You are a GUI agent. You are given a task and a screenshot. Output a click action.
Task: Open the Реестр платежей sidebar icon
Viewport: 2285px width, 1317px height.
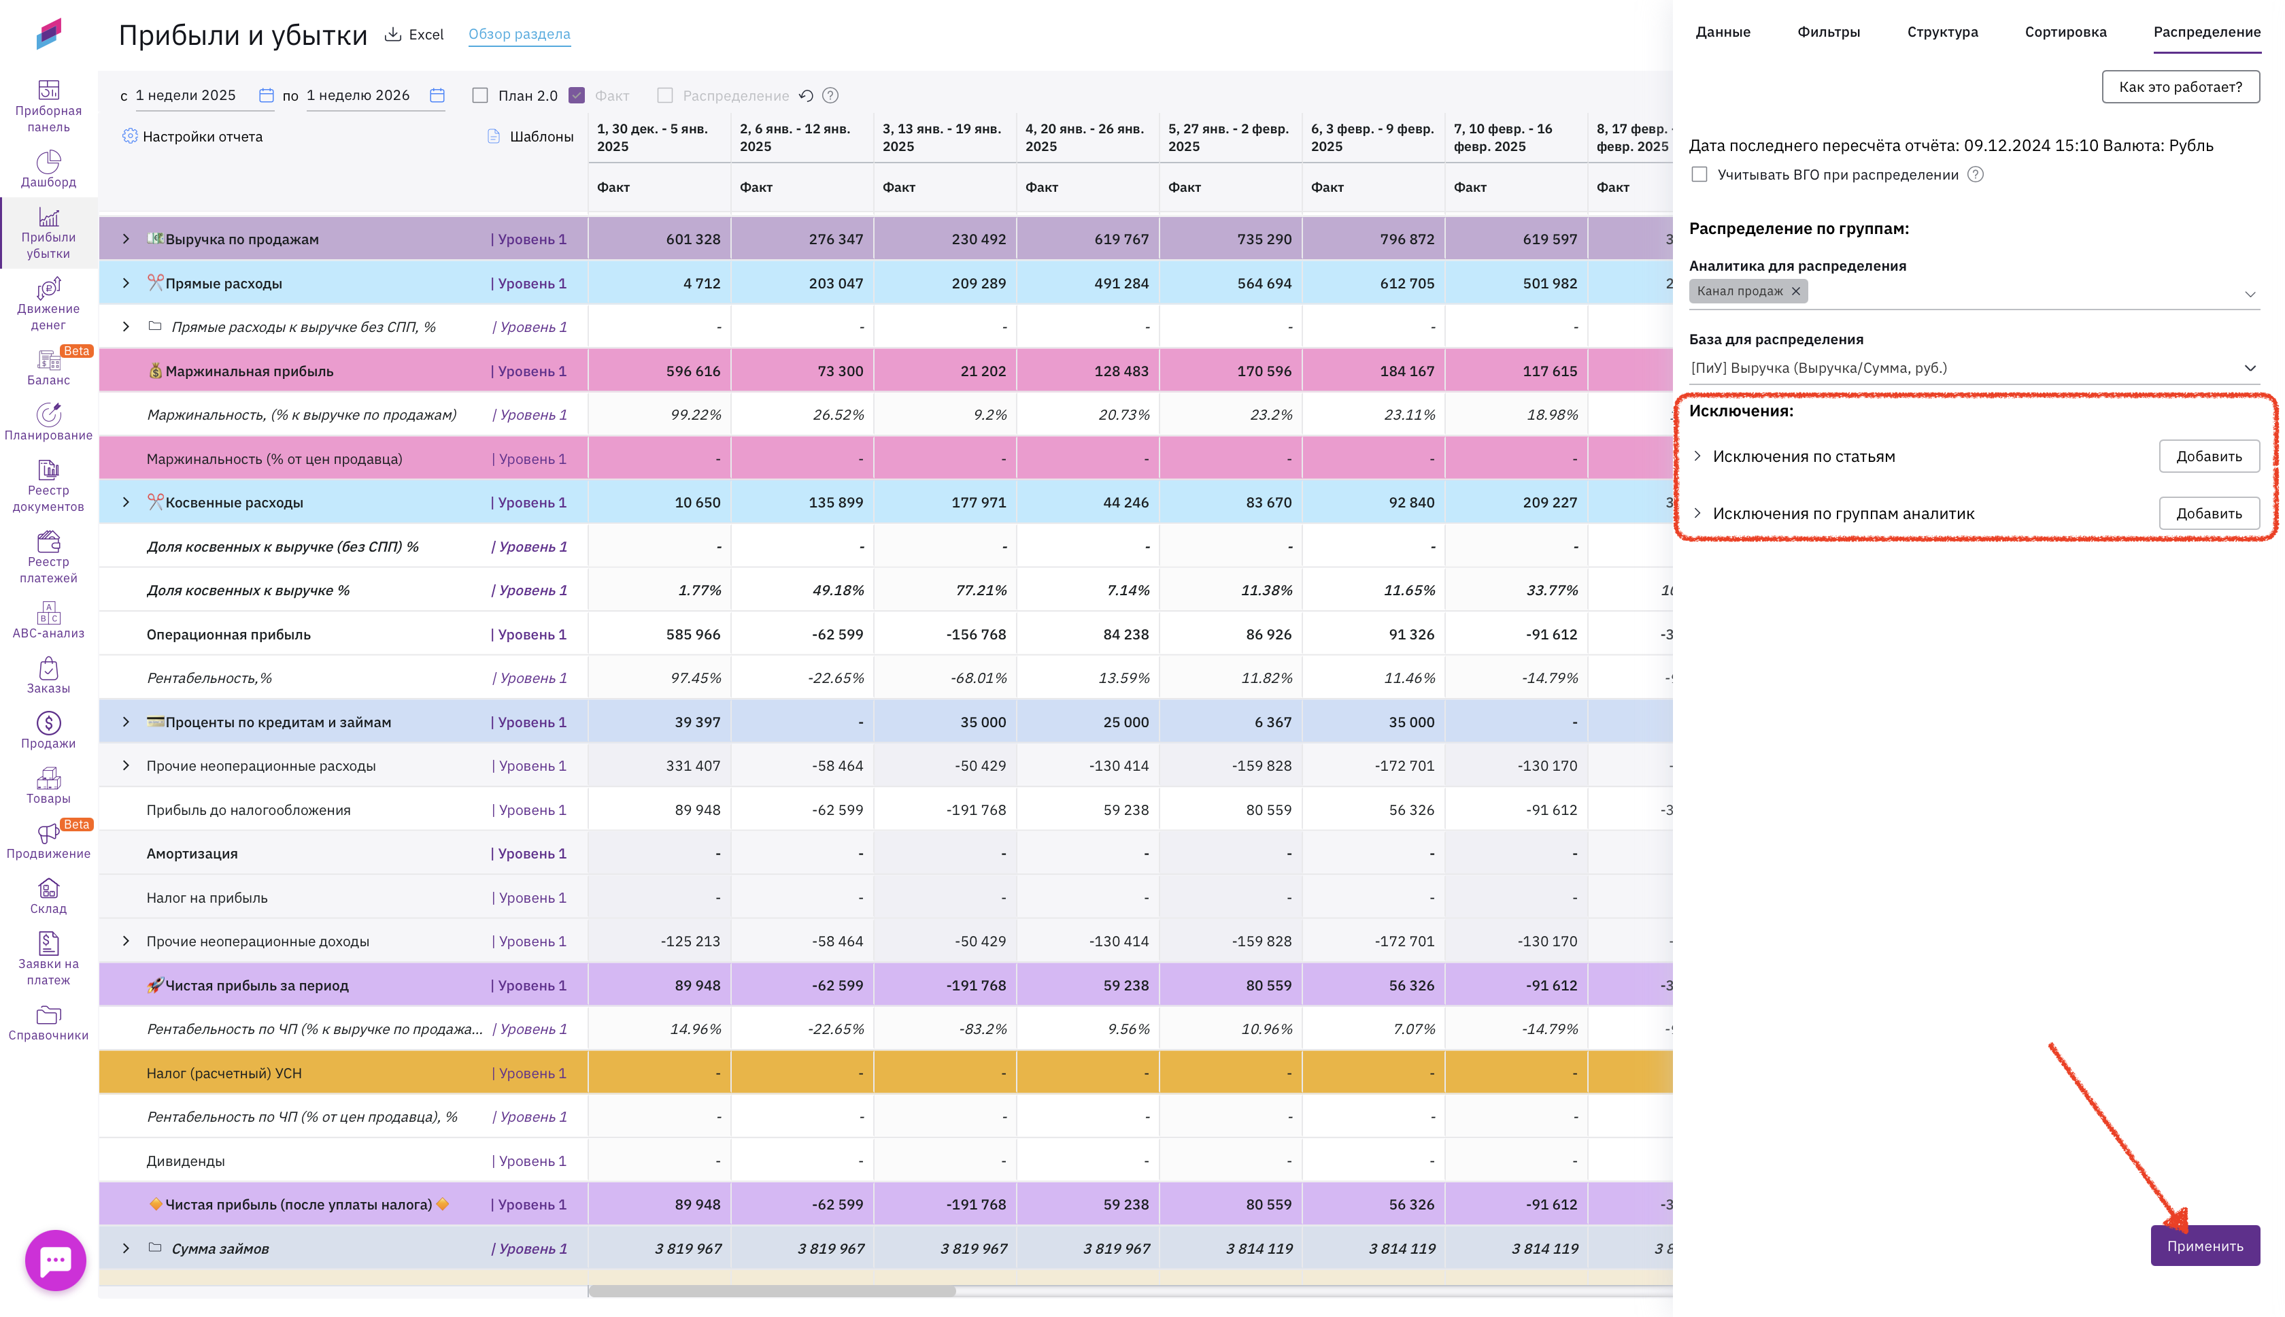point(48,556)
